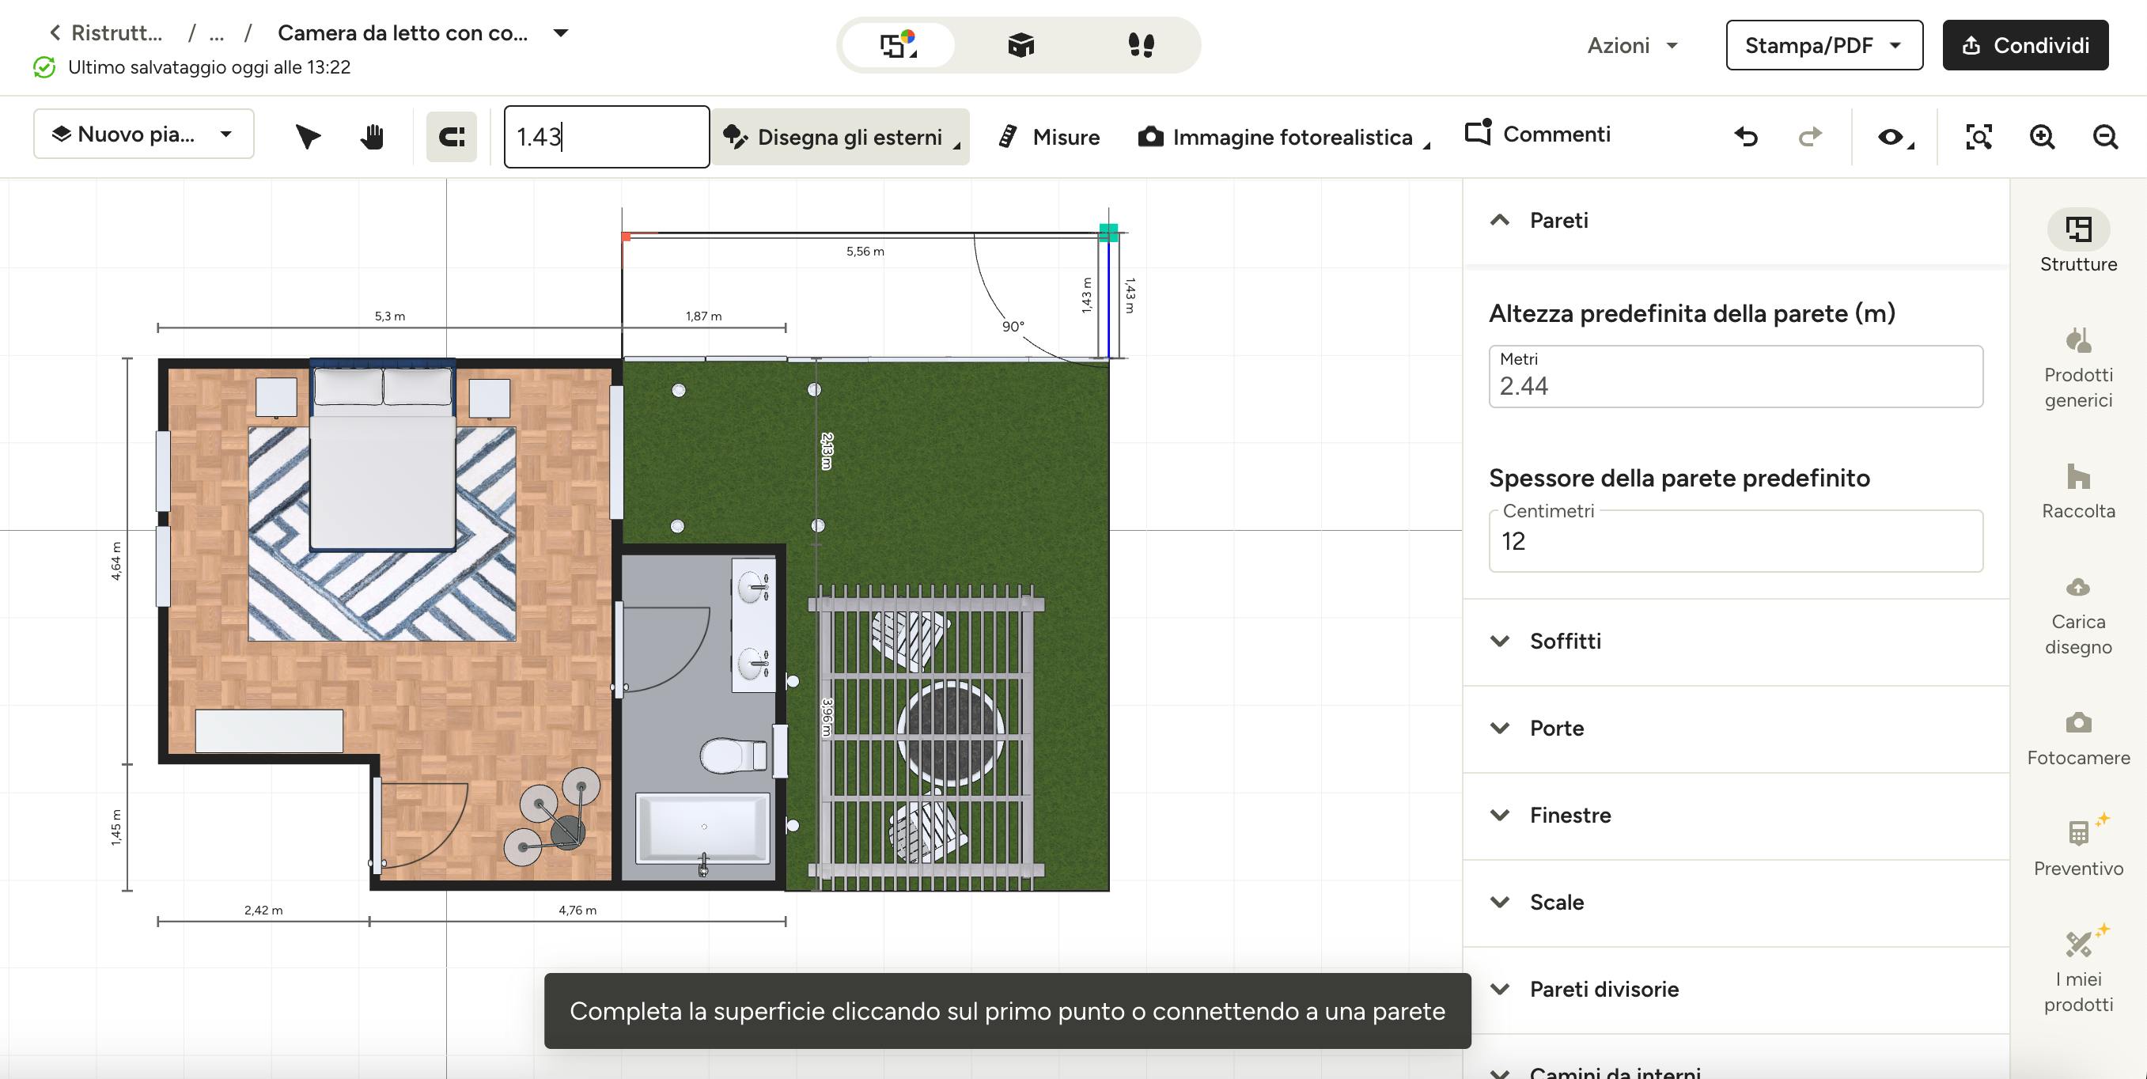2147x1079 pixels.
Task: Click the 5,56 m dimension label
Action: pyautogui.click(x=865, y=252)
